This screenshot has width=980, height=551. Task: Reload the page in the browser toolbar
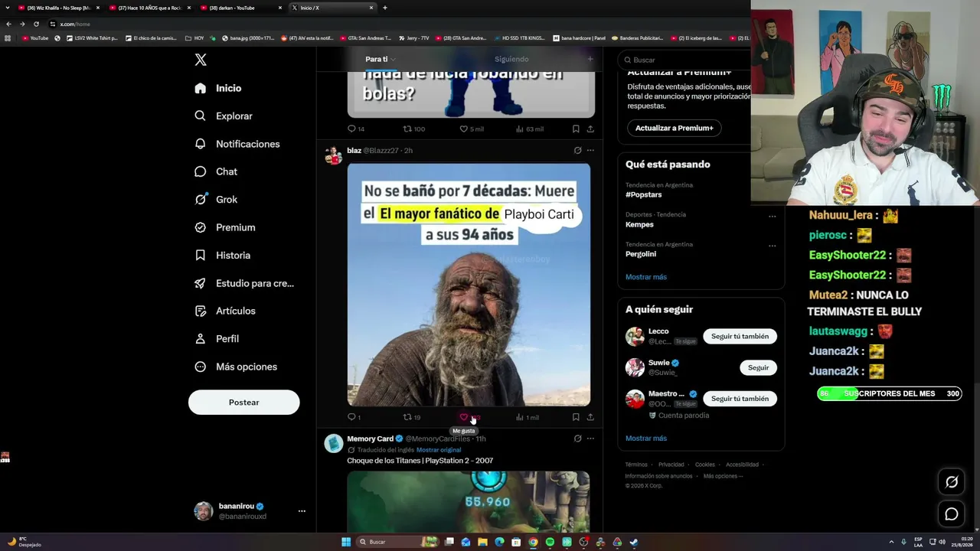(36, 24)
